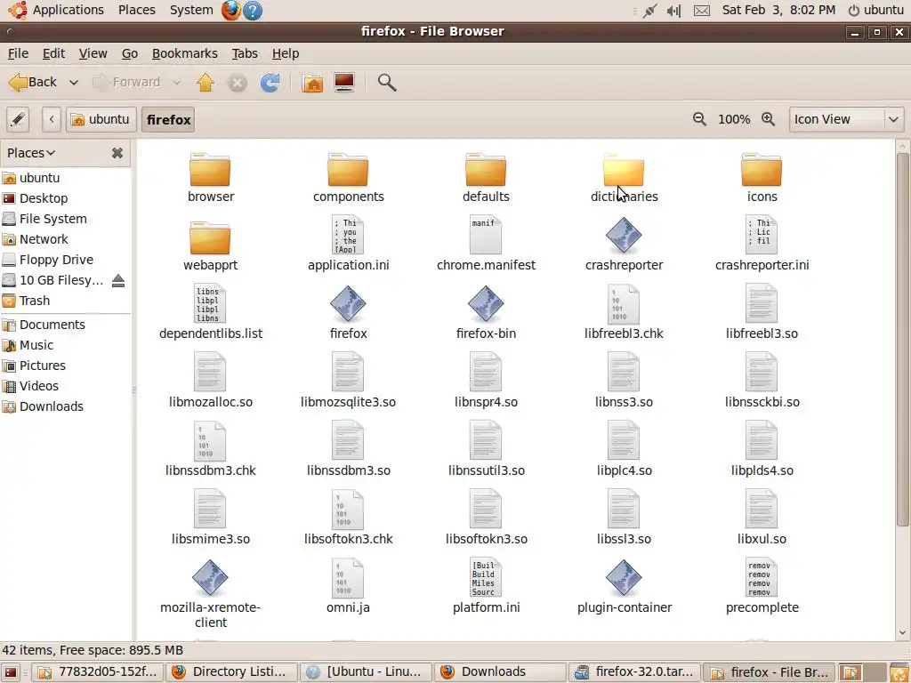Open the Places panel menu

[x=136, y=11]
